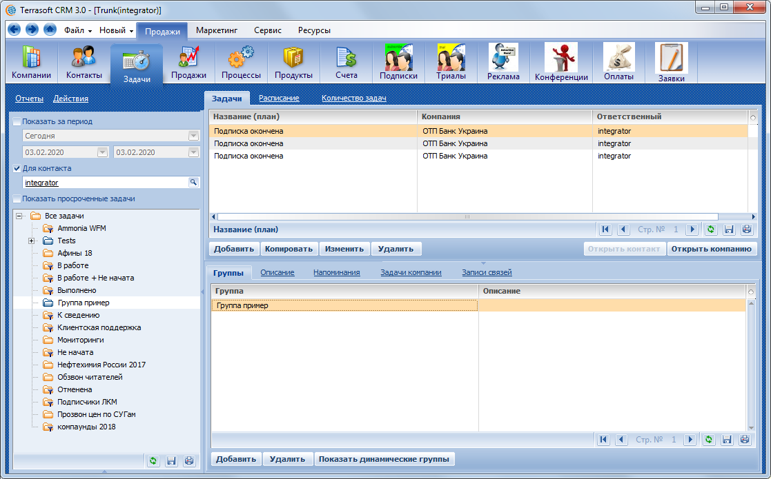
Task: Open the Счета module
Action: [x=347, y=62]
